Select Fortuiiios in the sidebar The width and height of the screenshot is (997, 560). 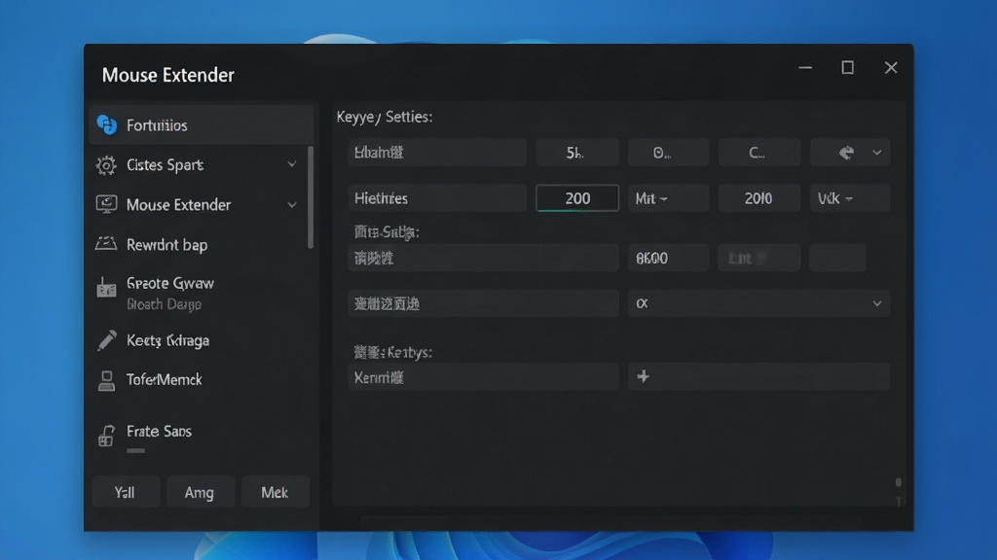201,125
